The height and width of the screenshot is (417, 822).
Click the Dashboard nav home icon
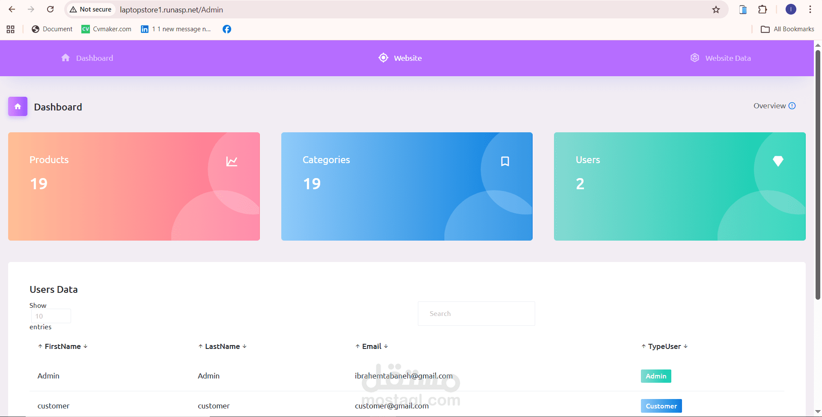coord(66,58)
